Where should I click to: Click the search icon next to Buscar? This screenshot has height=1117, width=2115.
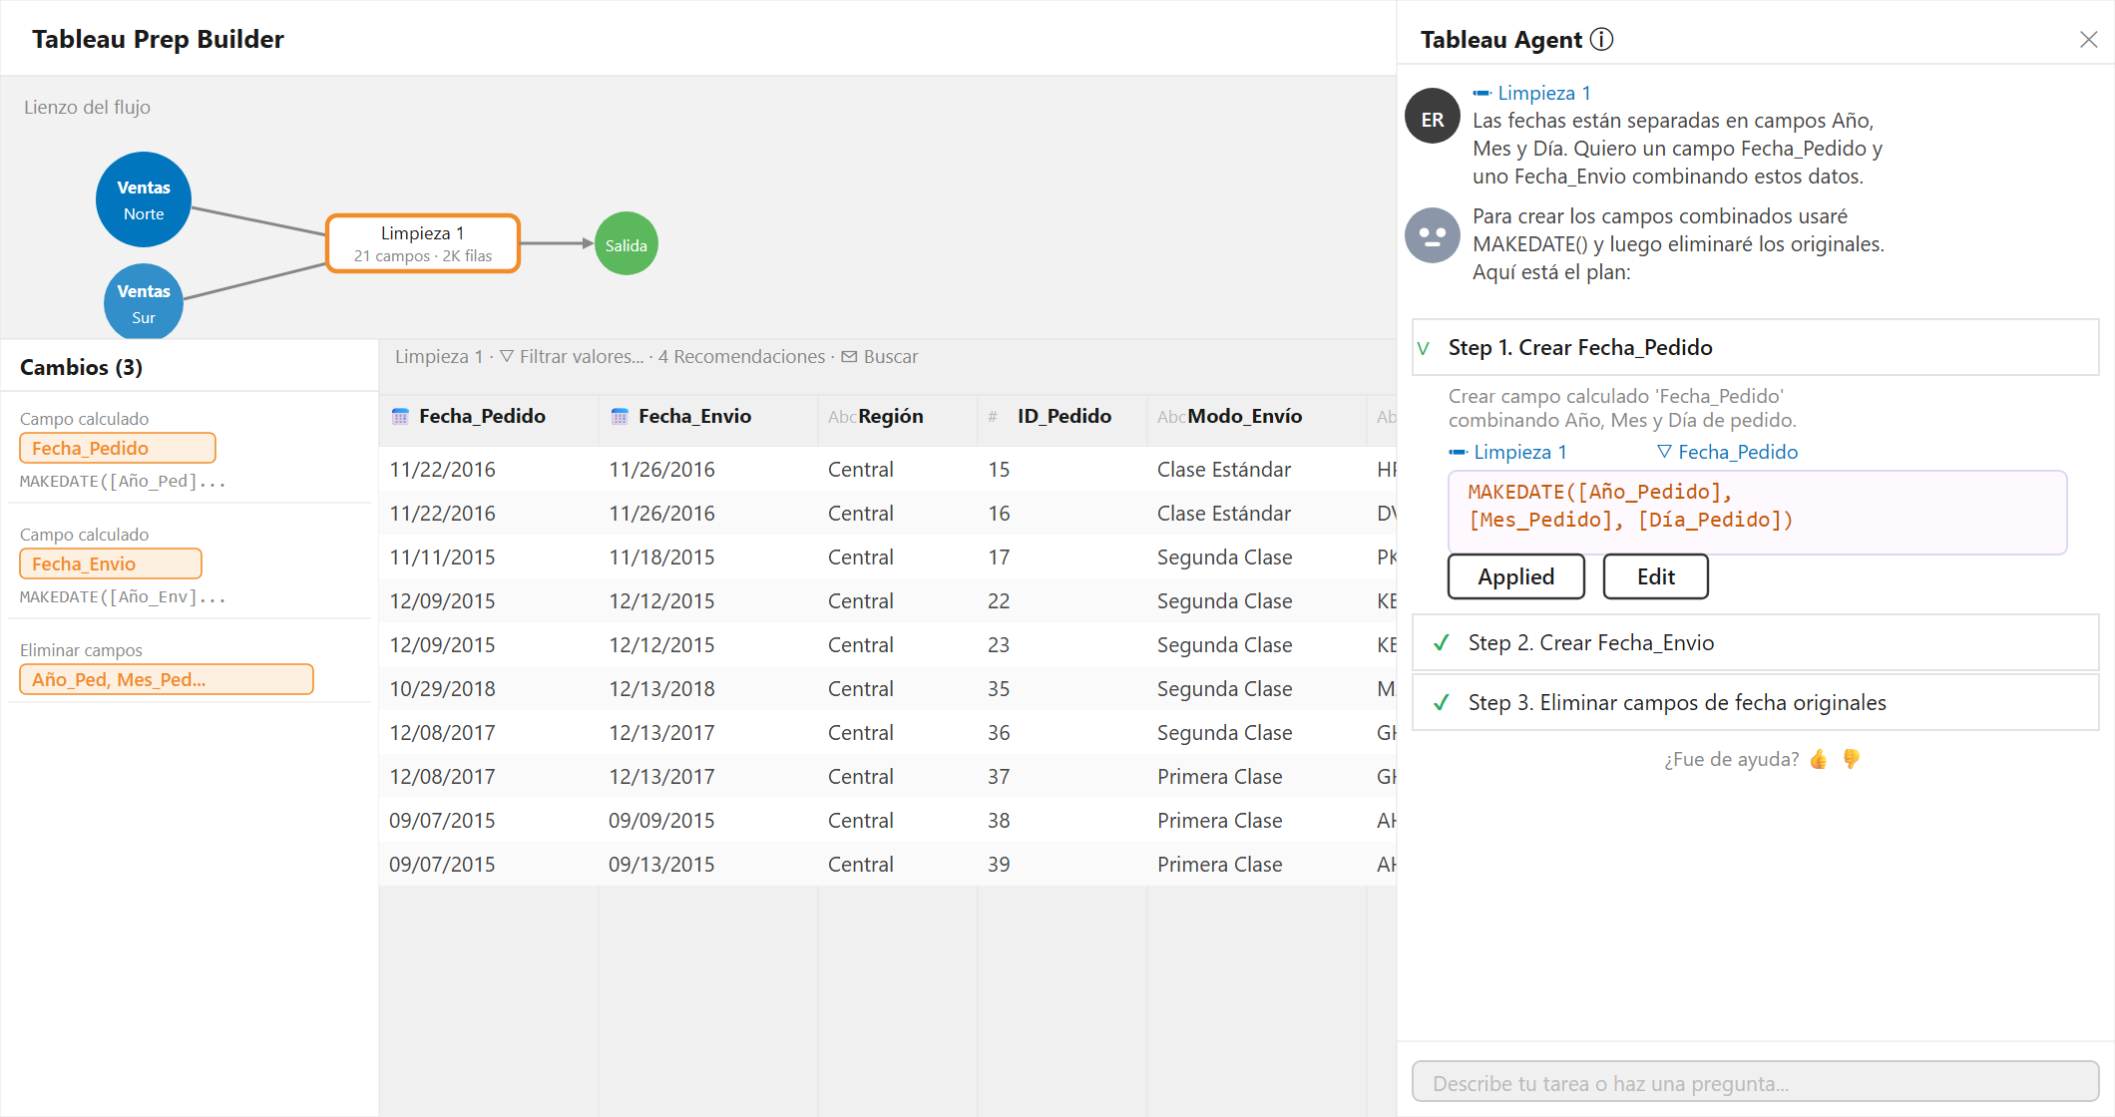(849, 357)
